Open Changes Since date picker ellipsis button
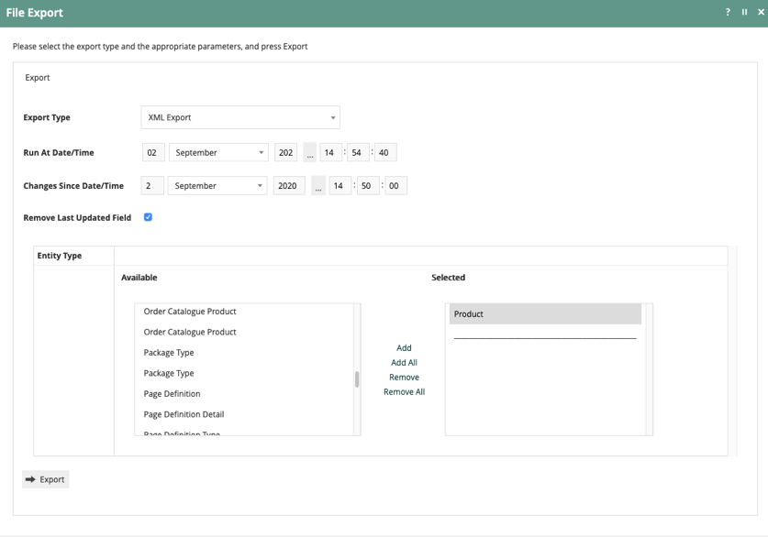The width and height of the screenshot is (768, 537). 318,186
